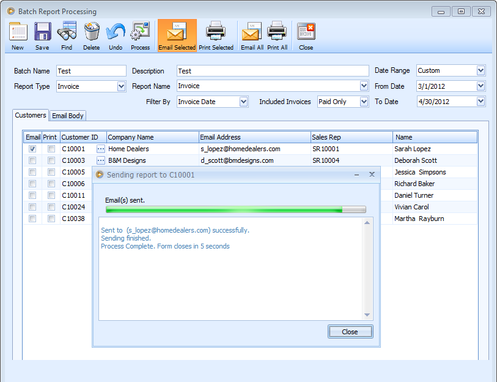The width and height of the screenshot is (497, 382).
Task: Sort by Email Address column header
Action: [254, 137]
